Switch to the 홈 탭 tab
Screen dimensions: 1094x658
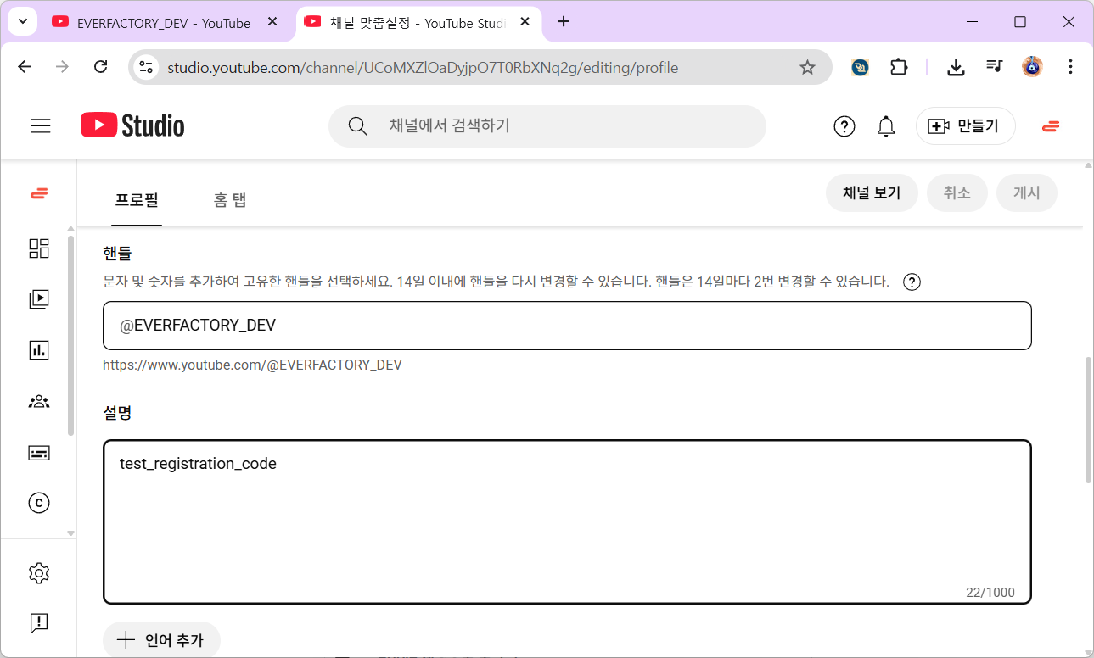coord(230,200)
